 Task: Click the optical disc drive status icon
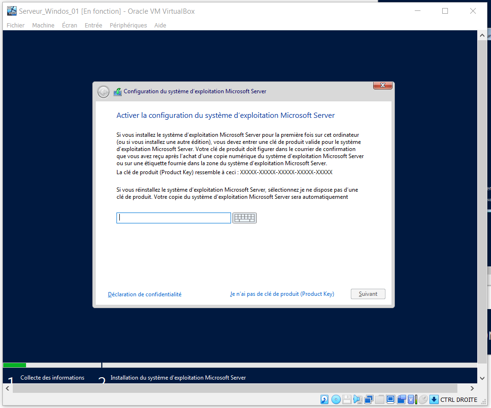336,399
